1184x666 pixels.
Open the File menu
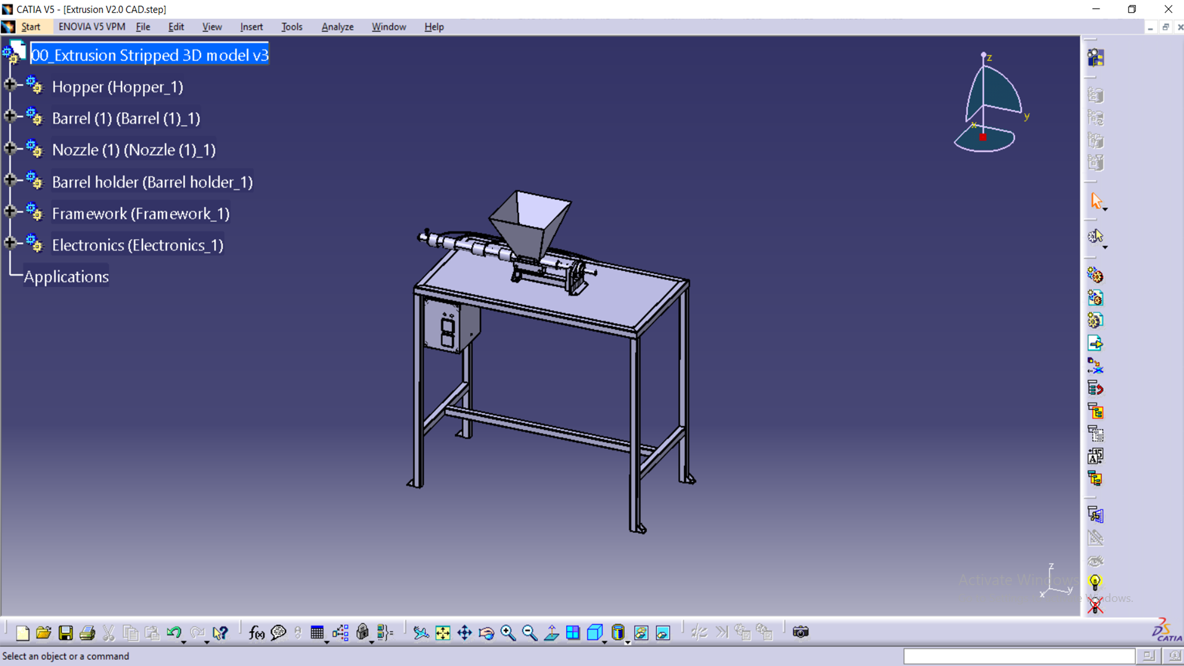coord(143,27)
